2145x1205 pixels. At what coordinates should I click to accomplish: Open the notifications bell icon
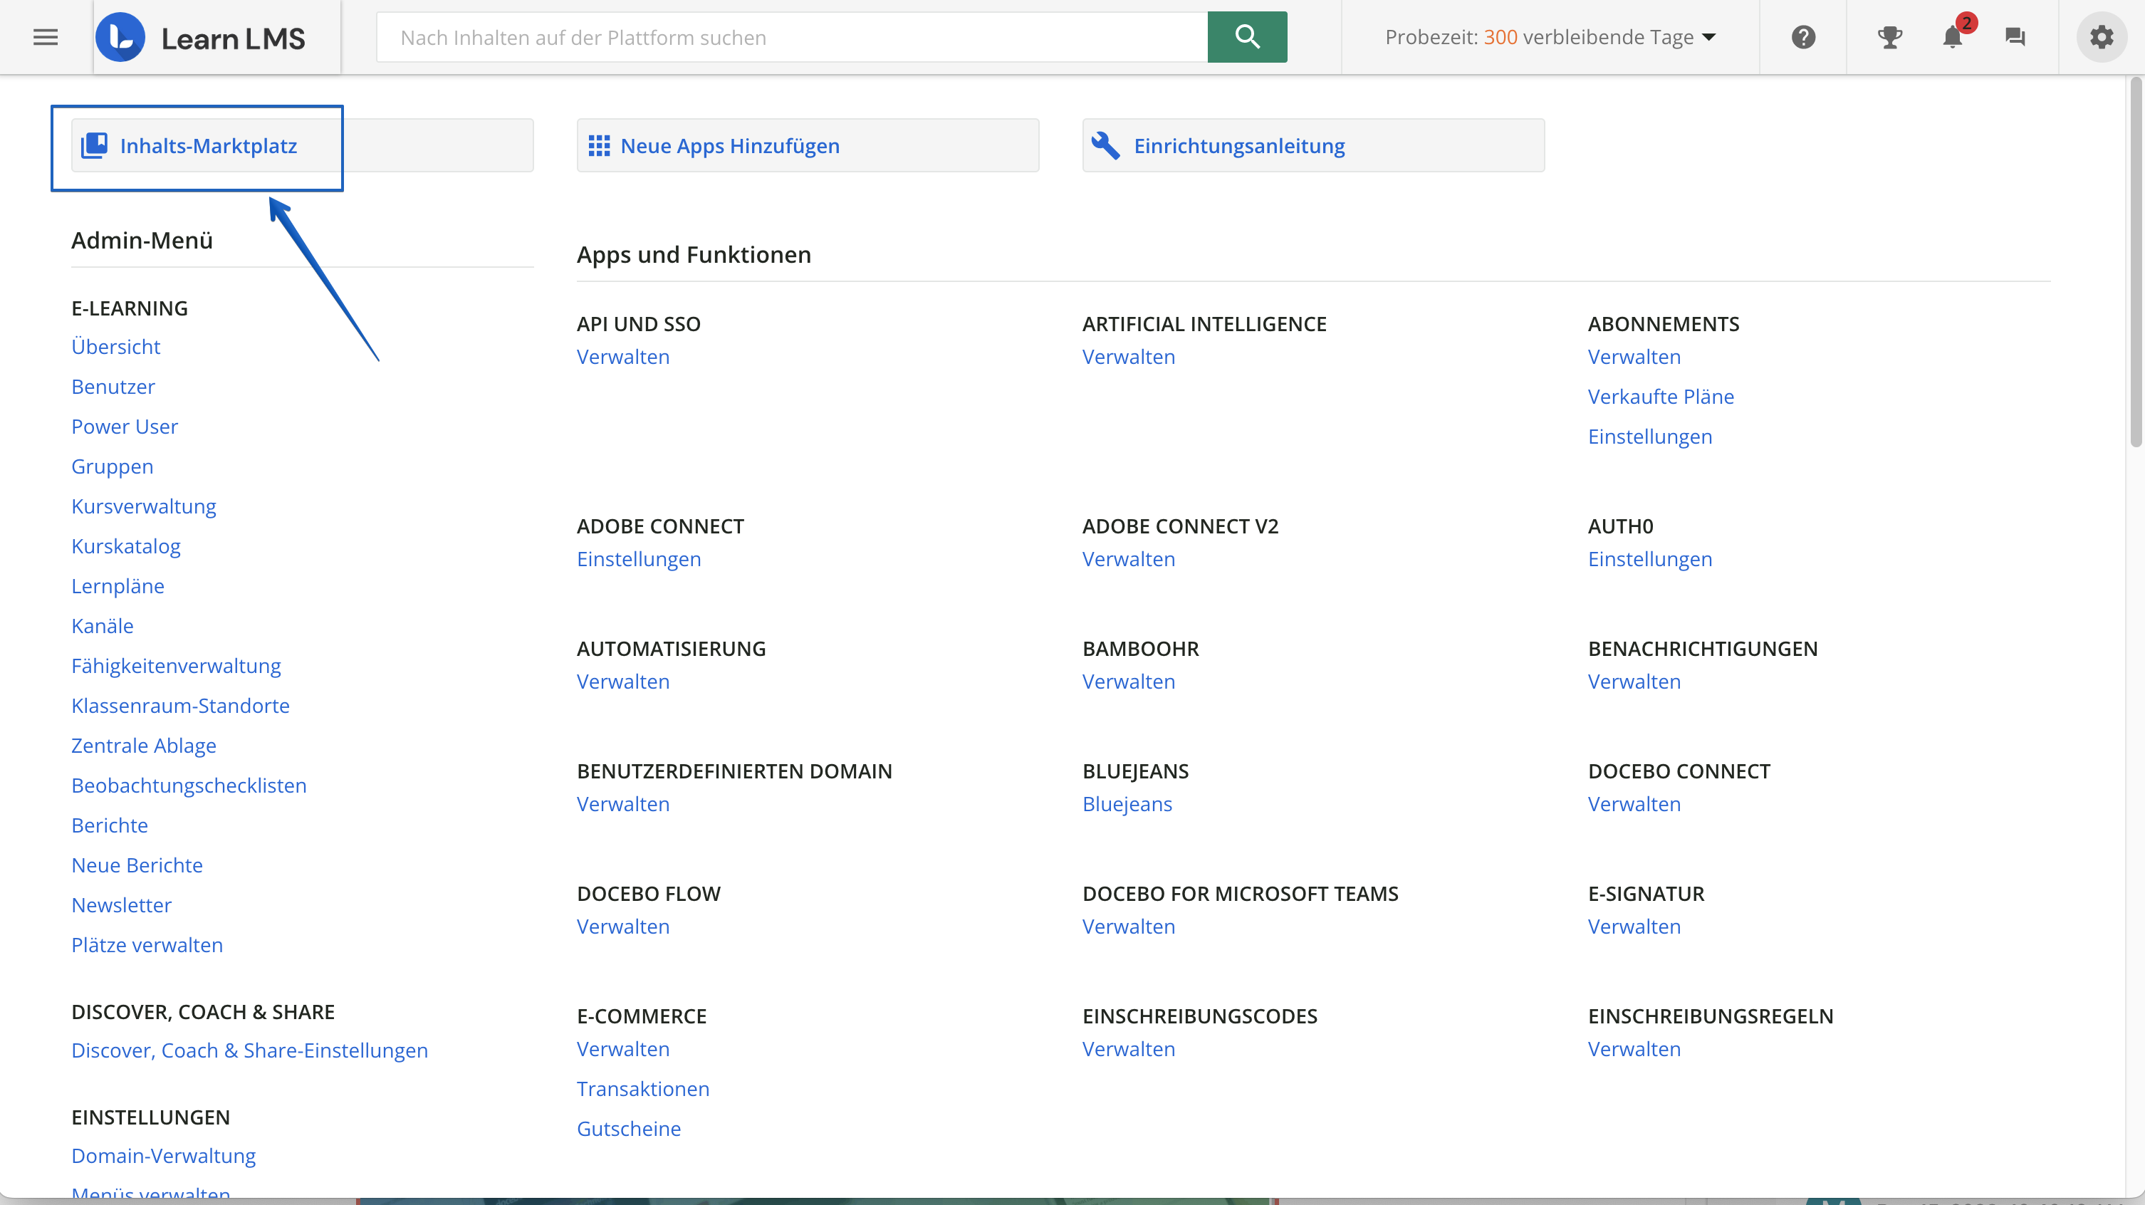tap(1953, 38)
